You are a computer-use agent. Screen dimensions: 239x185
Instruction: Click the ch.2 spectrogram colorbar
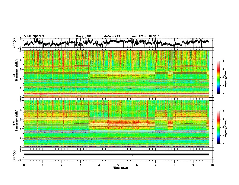coord(218,127)
